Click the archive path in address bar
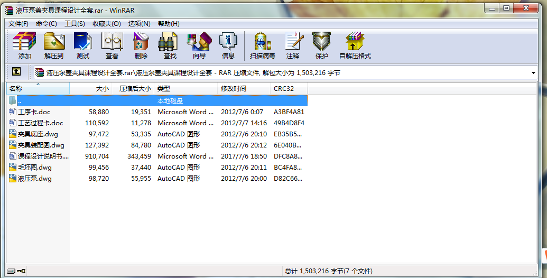This screenshot has height=278, width=547. click(193, 73)
